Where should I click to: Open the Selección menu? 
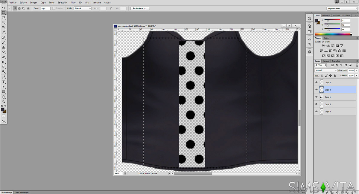[62, 2]
